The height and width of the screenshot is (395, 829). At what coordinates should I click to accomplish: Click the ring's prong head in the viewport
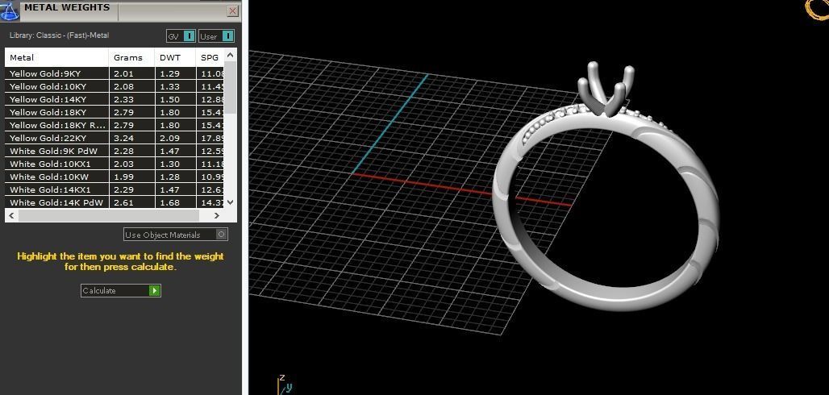pyautogui.click(x=604, y=89)
